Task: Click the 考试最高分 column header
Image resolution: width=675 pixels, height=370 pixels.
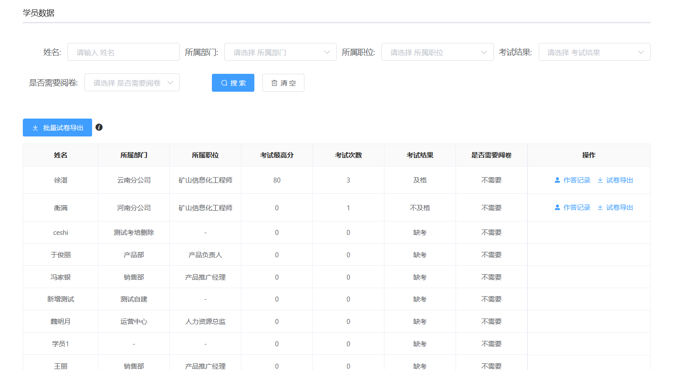Action: pos(277,155)
